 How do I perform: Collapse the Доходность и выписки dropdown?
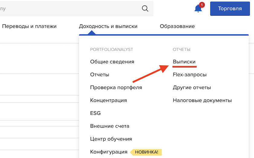point(108,26)
